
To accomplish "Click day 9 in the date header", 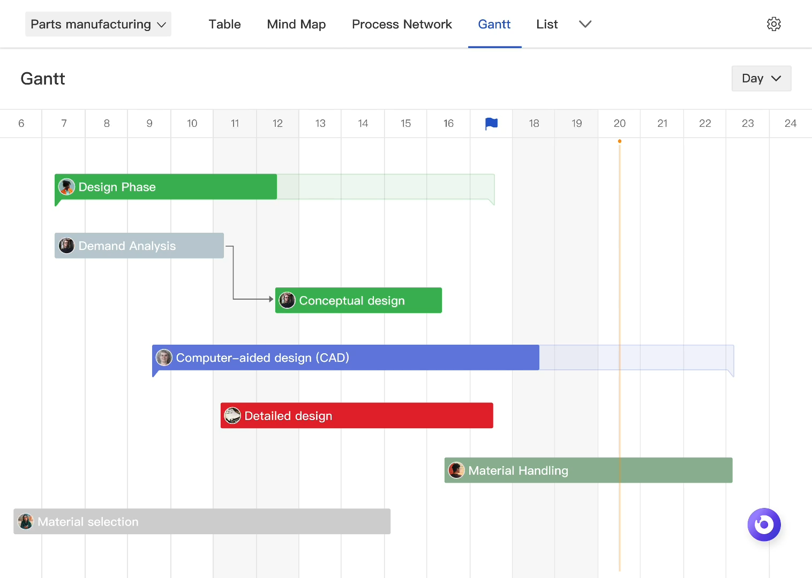I will coord(149,124).
